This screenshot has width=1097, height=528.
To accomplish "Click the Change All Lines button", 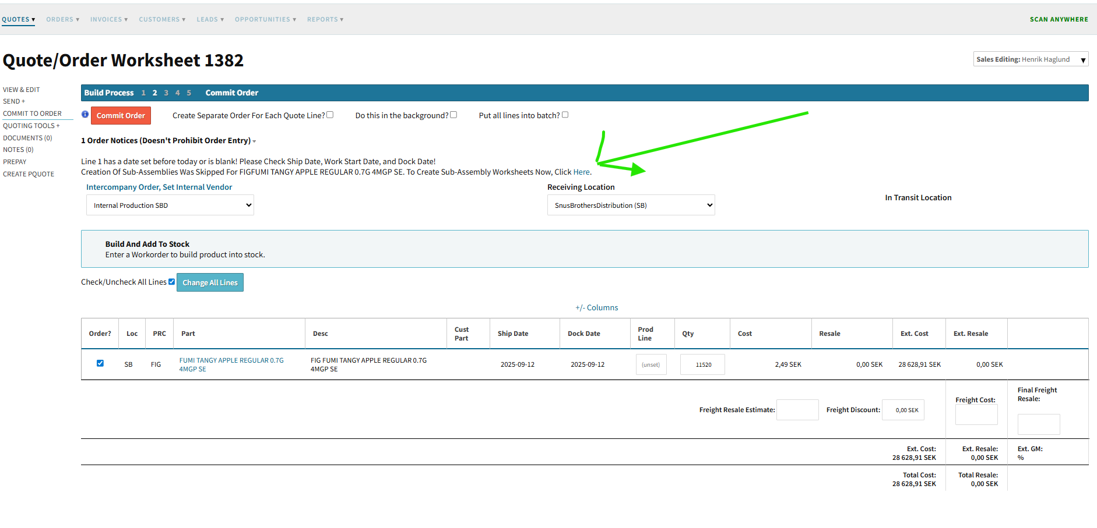I will [x=210, y=282].
